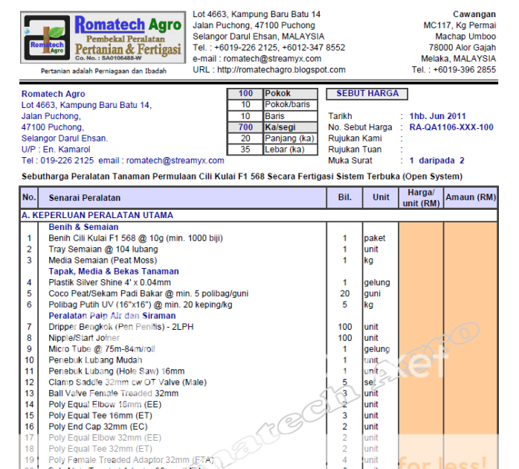
Task: Click unit 'paket' in the Benih Cili row
Action: click(x=375, y=238)
